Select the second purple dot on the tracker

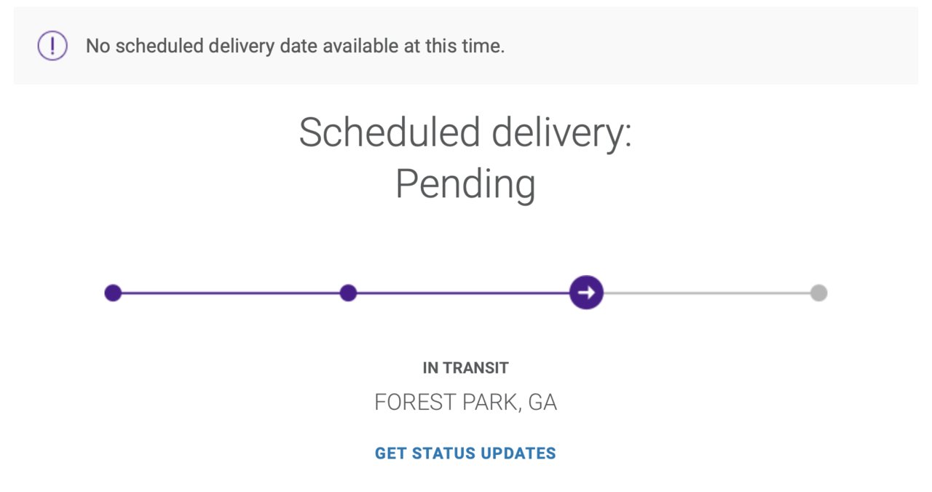click(348, 293)
